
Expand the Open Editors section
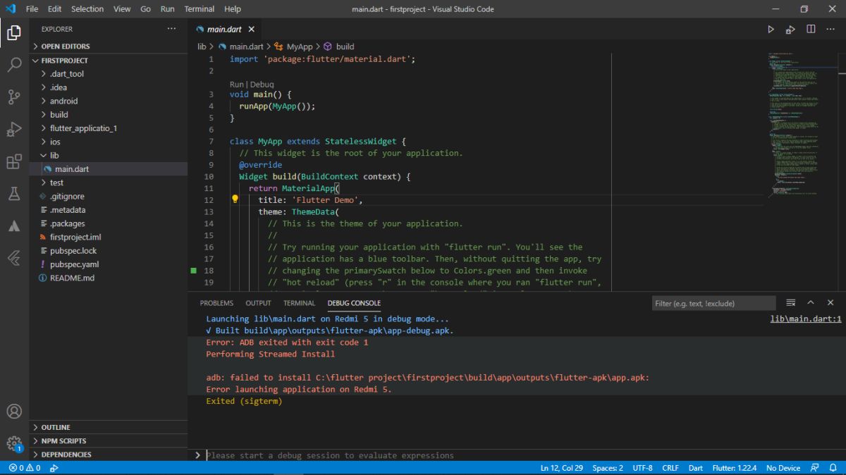point(109,47)
